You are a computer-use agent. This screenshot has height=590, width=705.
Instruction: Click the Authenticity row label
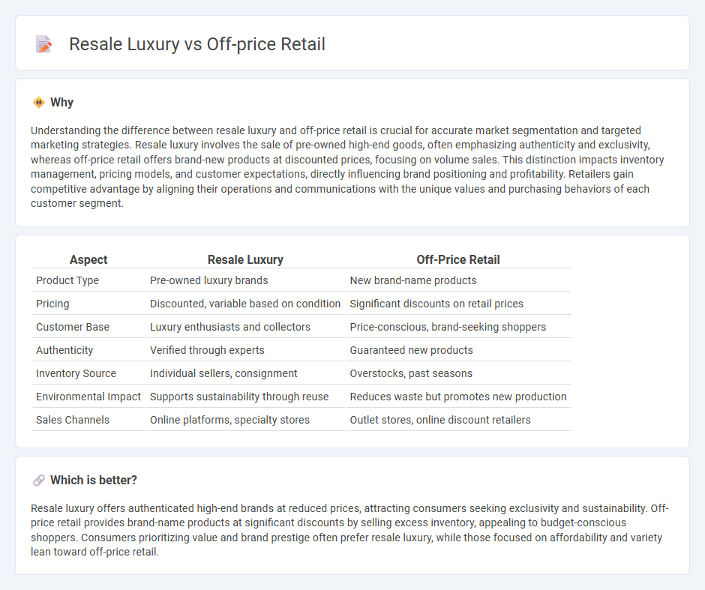pyautogui.click(x=64, y=351)
